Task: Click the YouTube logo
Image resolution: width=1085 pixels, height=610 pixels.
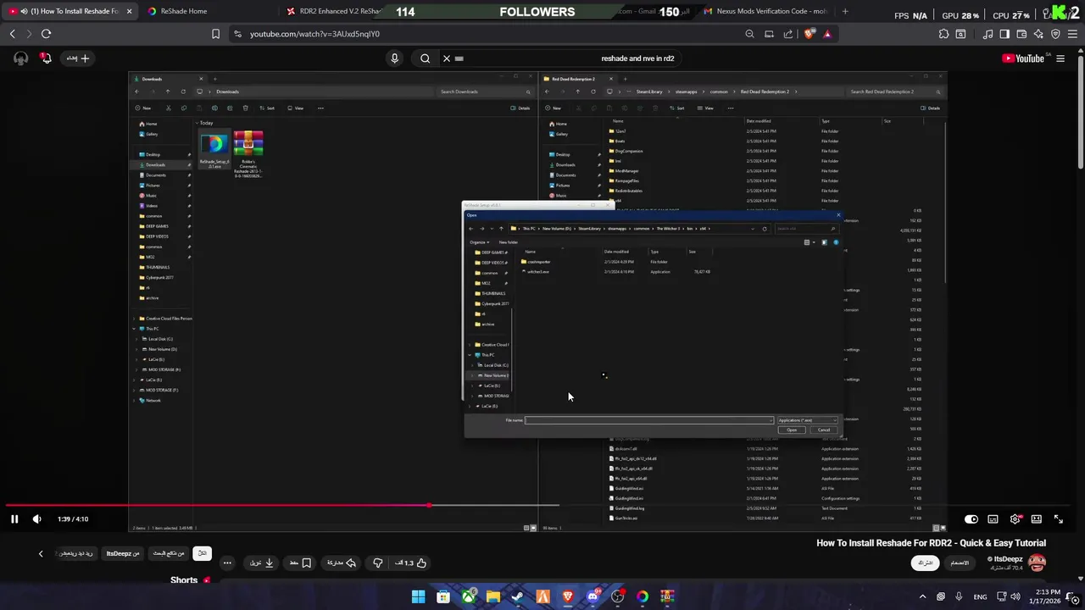Action: 1024,58
